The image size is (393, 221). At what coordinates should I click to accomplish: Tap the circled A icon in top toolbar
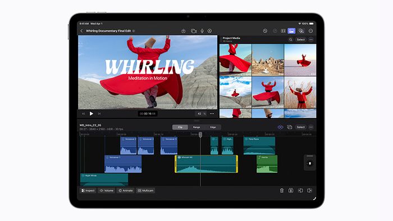pyautogui.click(x=209, y=31)
